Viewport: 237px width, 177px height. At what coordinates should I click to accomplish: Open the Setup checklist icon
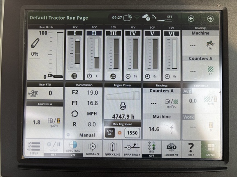[34, 148]
